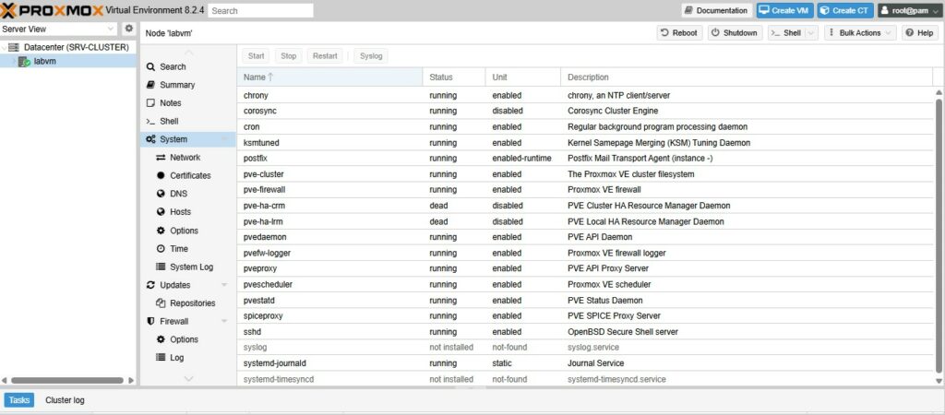Click the Reboot button
The width and height of the screenshot is (945, 415).
[x=678, y=33]
